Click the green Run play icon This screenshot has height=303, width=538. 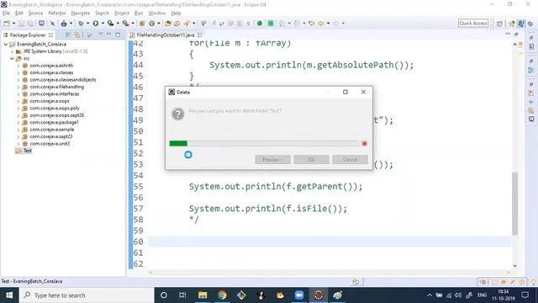96,24
